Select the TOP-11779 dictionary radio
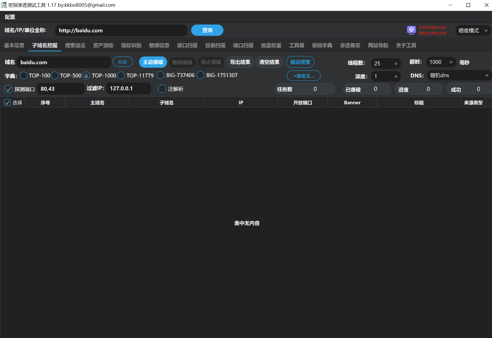 (121, 75)
